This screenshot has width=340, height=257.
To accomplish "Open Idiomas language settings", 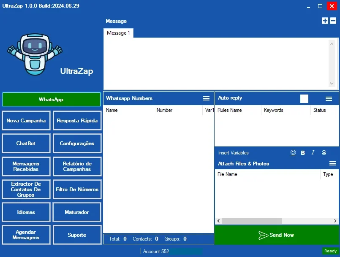I will click(x=26, y=212).
